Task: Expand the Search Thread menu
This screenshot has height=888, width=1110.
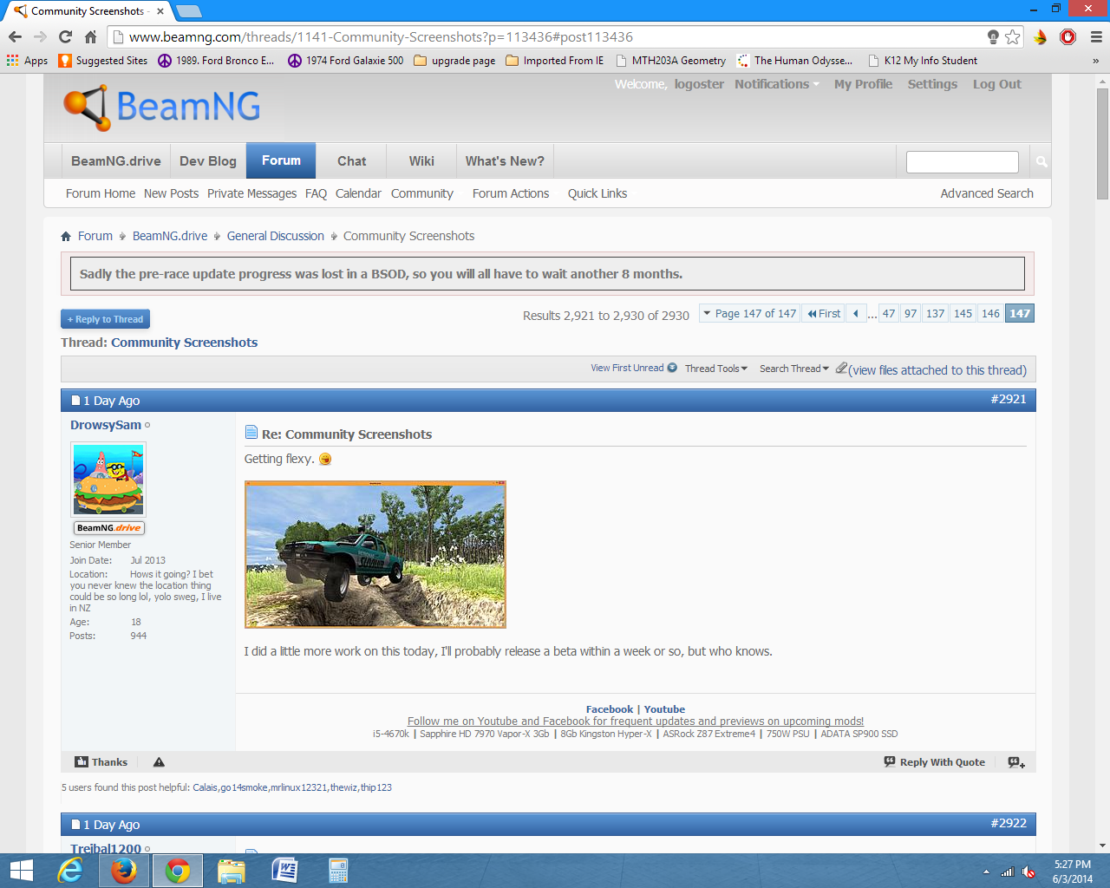Action: tap(794, 369)
